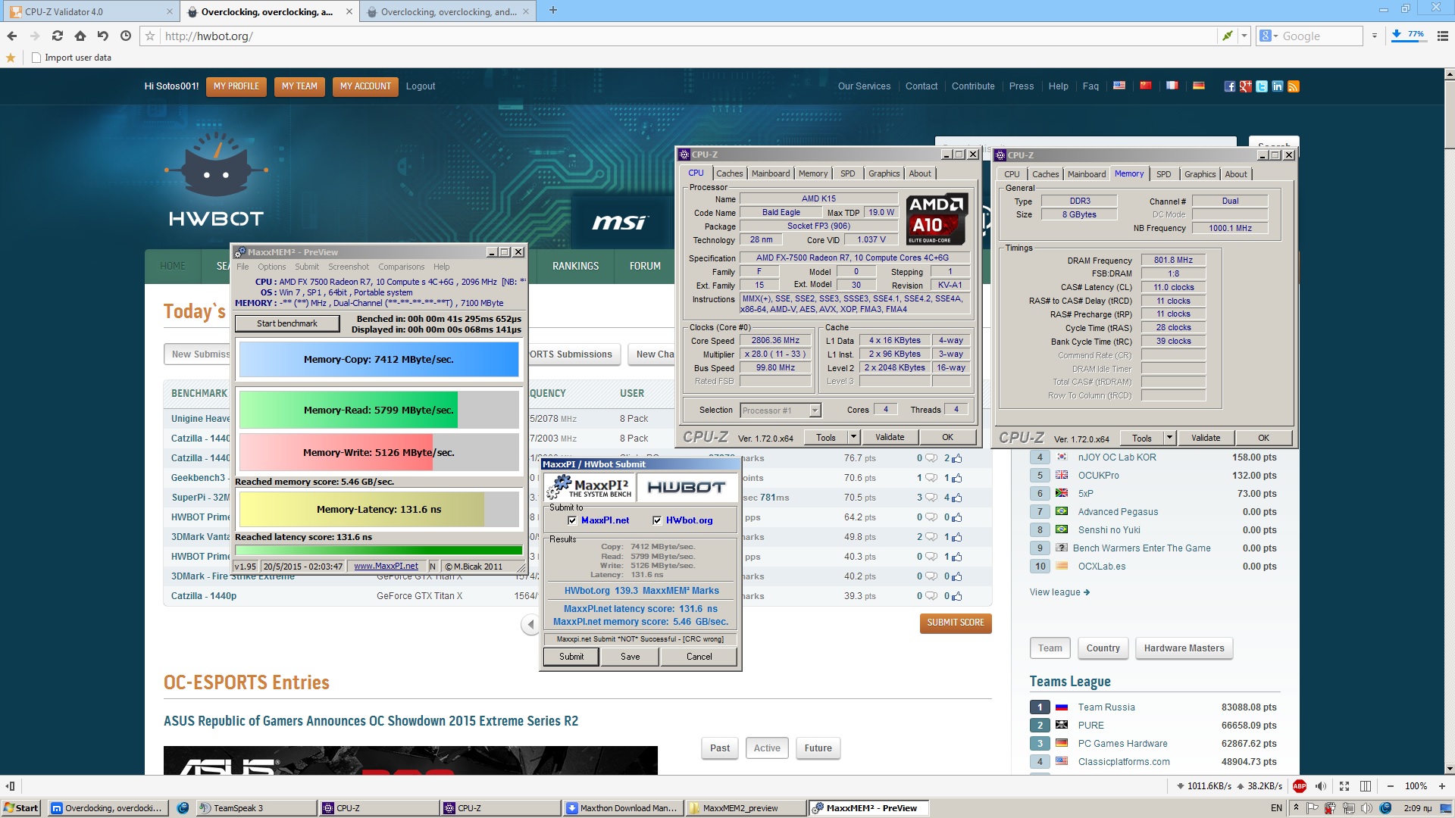The height and width of the screenshot is (818, 1455).
Task: Open Tools dropdown arrow in CPU-Z Memory window
Action: click(1169, 438)
